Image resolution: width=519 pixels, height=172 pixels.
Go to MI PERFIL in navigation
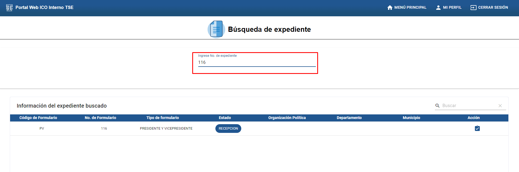[x=452, y=8]
